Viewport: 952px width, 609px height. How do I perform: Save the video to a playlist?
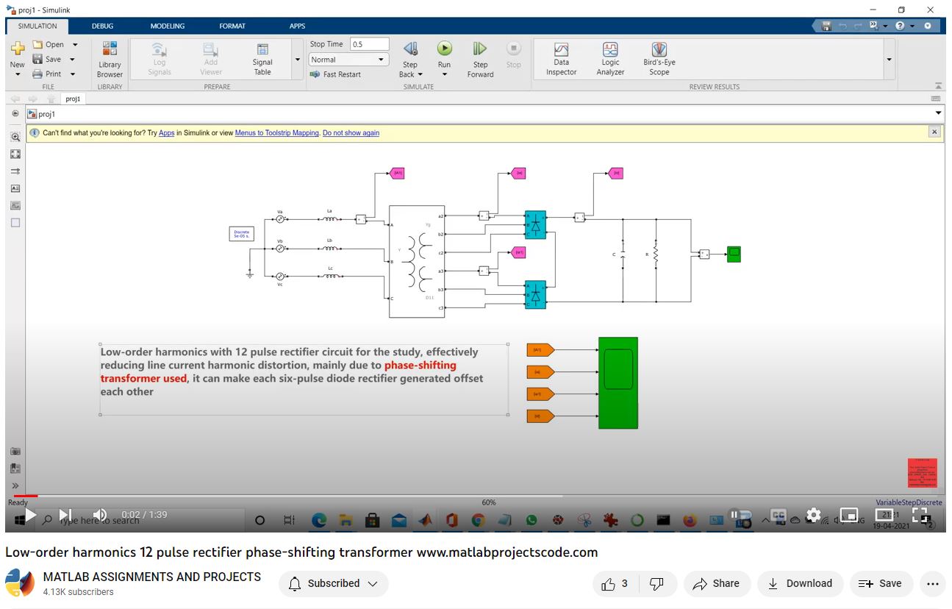point(881,583)
